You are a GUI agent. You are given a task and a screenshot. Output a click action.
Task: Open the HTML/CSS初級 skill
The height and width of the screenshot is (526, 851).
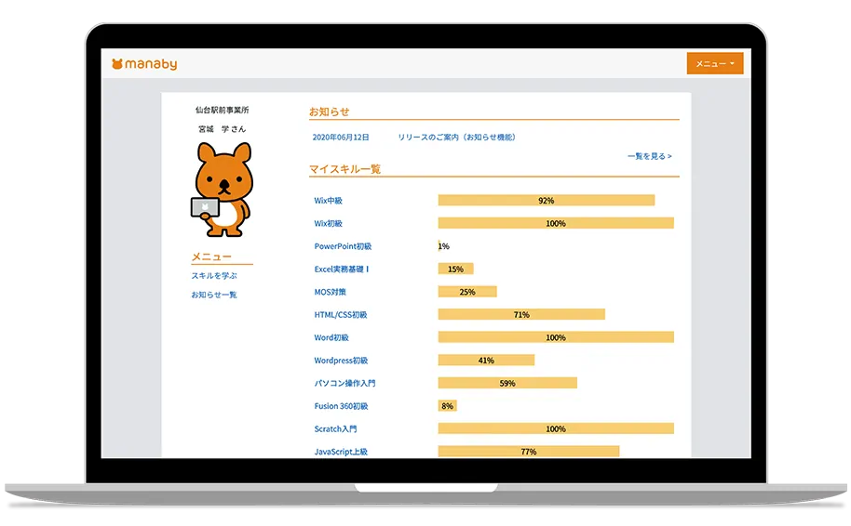[341, 315]
